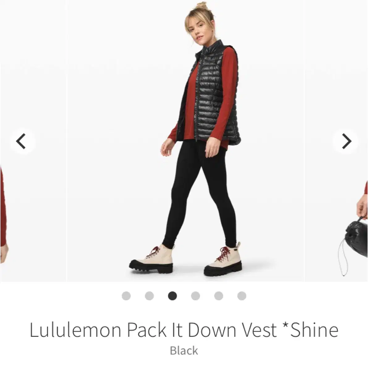Screen dimensions: 368x368
Task: Jump to the fourth carousel dot
Action: click(x=196, y=296)
